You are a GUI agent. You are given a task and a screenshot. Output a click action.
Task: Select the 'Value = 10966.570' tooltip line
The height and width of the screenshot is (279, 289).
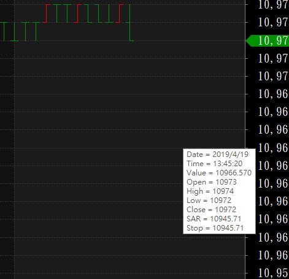(x=219, y=173)
